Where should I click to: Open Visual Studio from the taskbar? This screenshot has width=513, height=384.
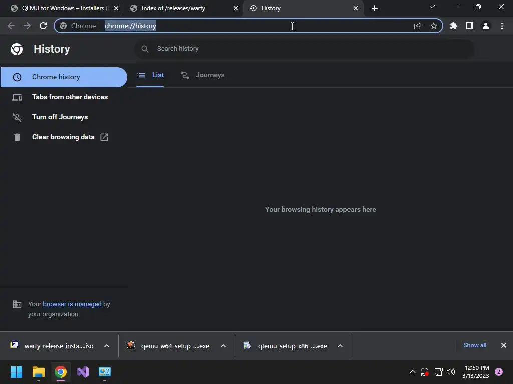point(83,372)
